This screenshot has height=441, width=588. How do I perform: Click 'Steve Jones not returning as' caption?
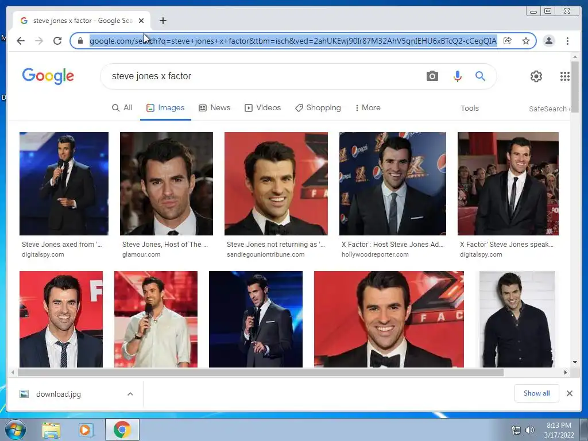tap(276, 245)
